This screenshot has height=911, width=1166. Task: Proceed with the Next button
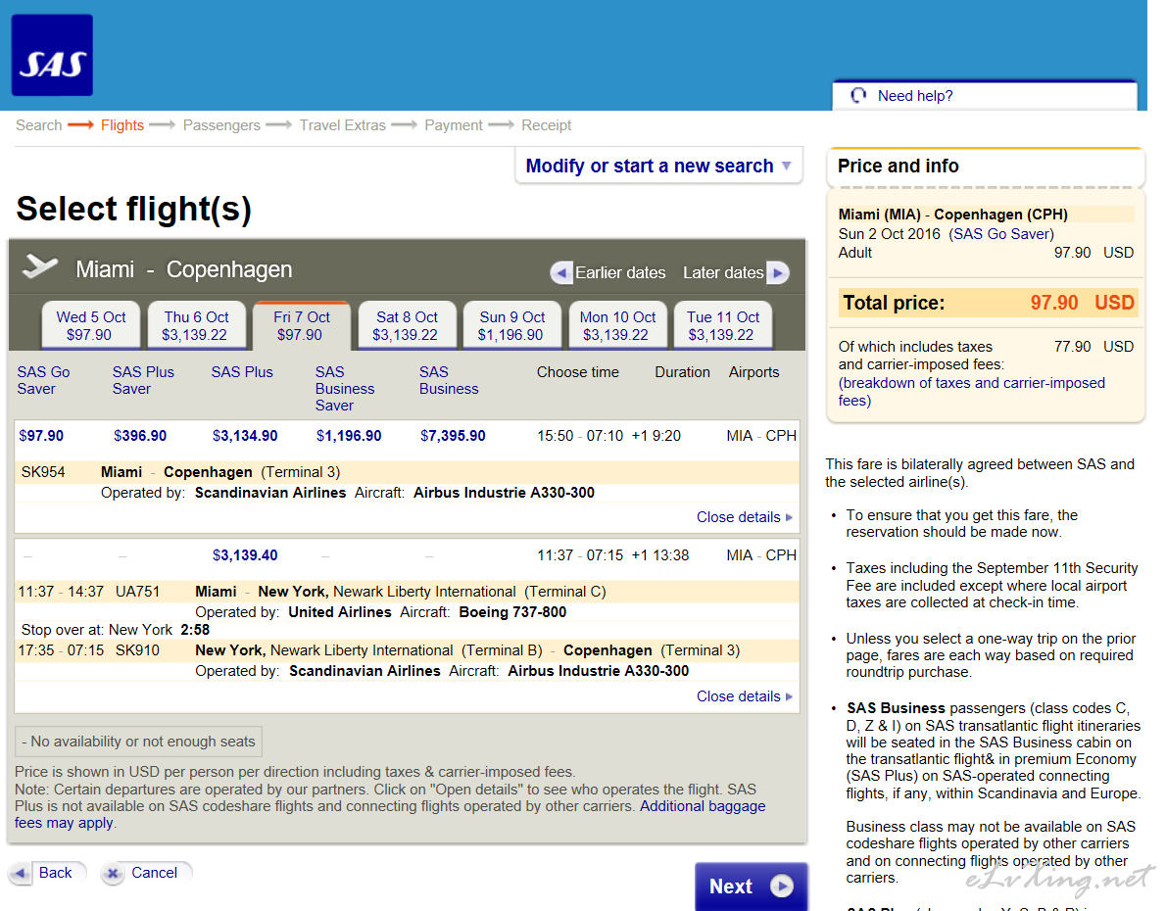click(752, 887)
